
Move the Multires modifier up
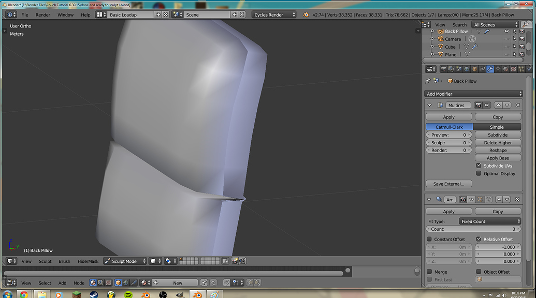click(x=498, y=105)
